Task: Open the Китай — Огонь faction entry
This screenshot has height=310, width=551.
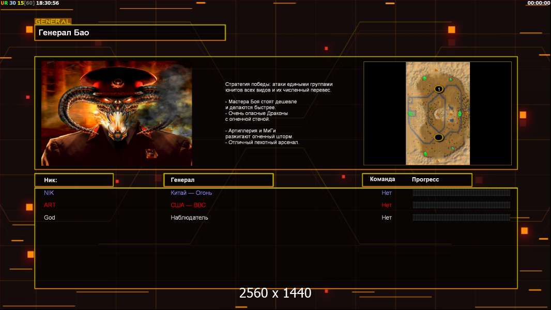Action: point(191,193)
